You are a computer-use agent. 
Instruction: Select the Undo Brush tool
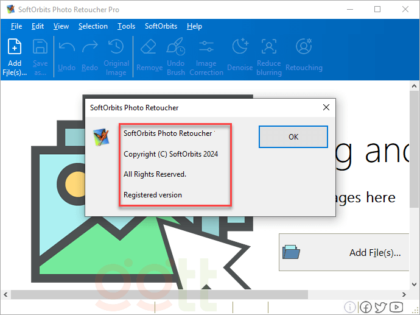[x=176, y=48]
